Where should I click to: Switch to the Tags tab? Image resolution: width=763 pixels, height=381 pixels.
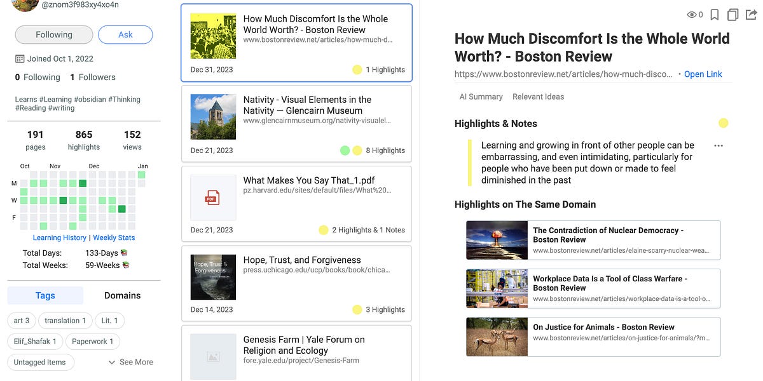(x=45, y=295)
